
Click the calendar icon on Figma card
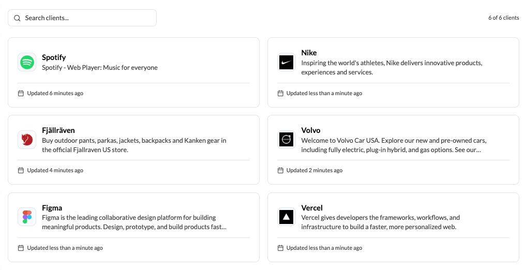point(21,248)
